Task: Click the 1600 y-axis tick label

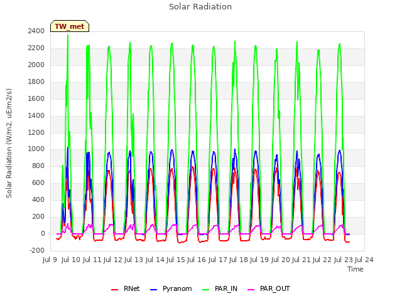Action: (36, 98)
